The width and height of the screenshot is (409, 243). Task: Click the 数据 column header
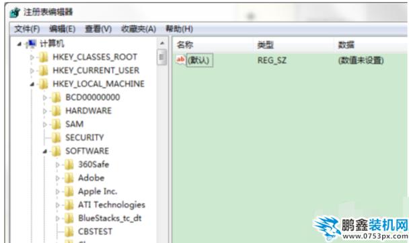(371, 45)
